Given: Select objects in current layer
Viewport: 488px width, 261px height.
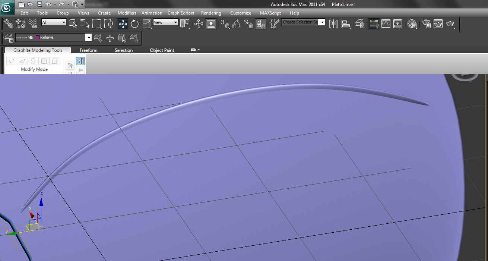Looking at the screenshot, I should click(x=122, y=38).
